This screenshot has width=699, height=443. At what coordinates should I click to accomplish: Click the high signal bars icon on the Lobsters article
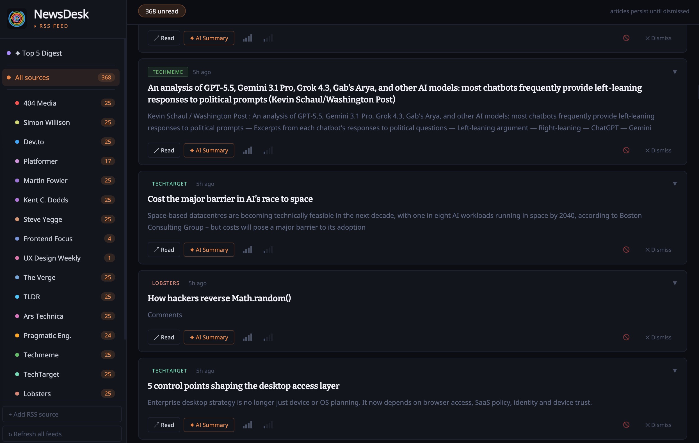tap(247, 337)
